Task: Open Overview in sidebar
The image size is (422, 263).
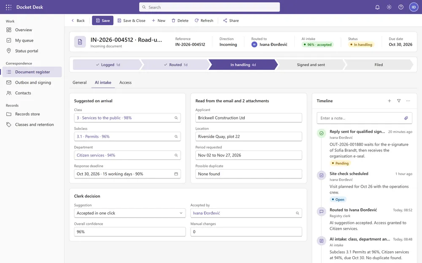Action: 32,30
